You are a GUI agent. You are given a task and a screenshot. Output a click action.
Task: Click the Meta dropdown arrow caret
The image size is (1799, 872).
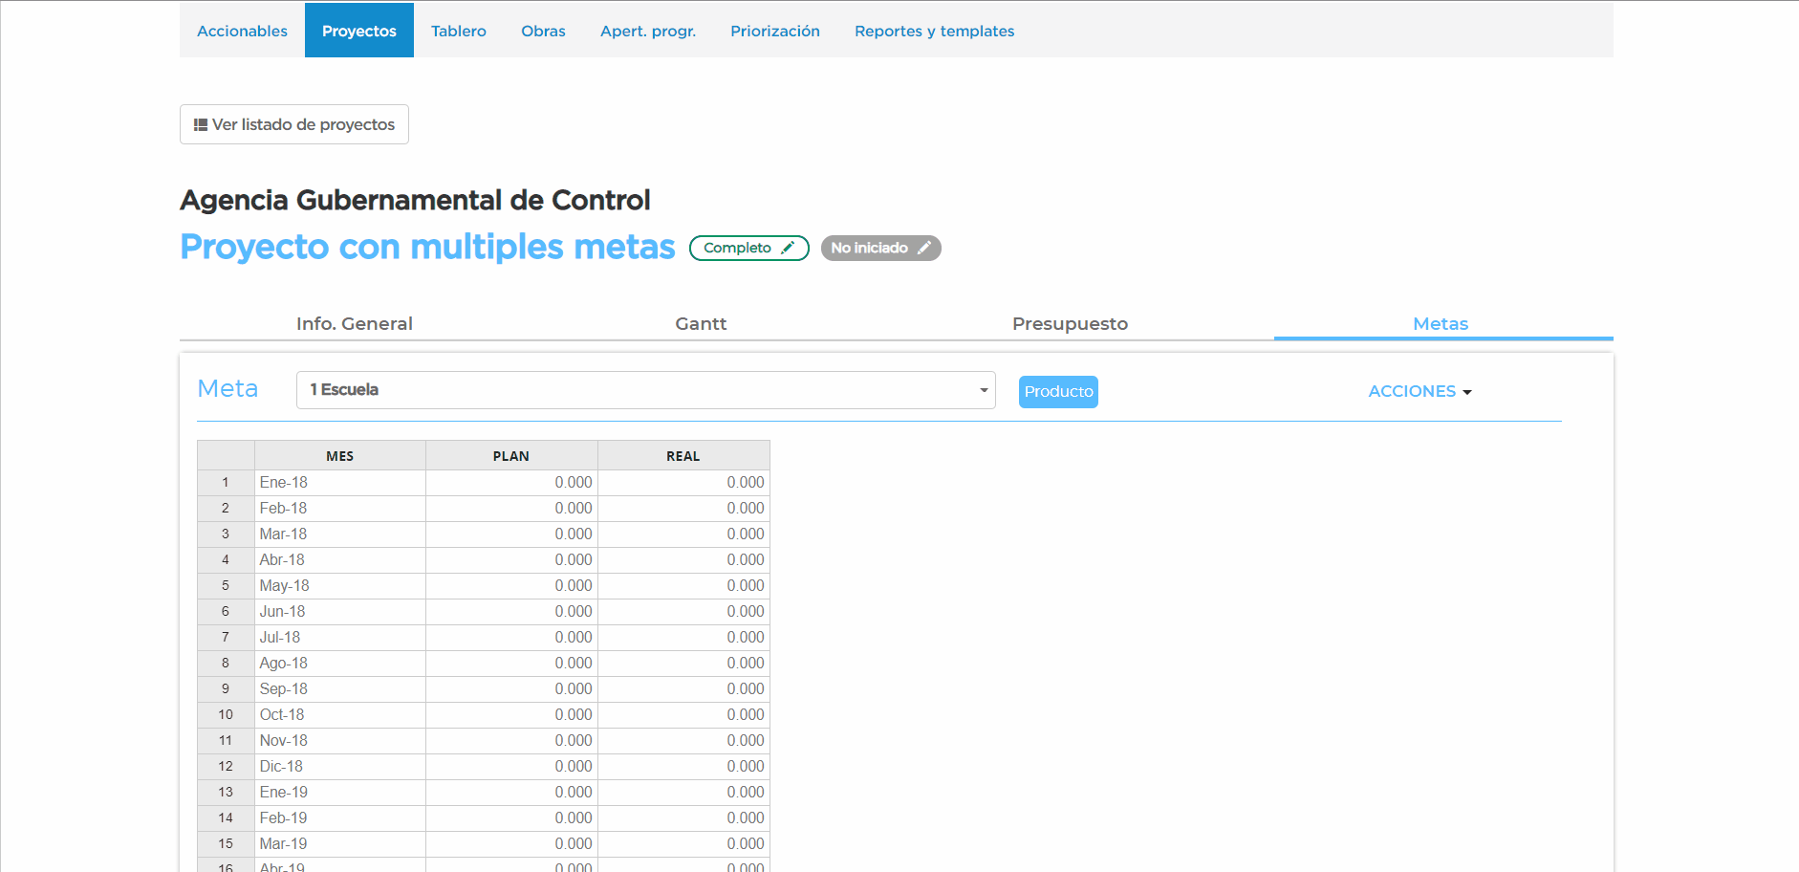[983, 390]
